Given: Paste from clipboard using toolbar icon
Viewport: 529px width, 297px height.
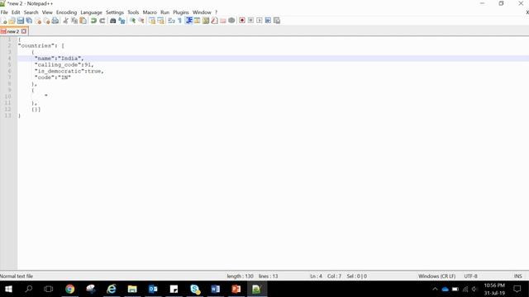Looking at the screenshot, I should tap(83, 21).
